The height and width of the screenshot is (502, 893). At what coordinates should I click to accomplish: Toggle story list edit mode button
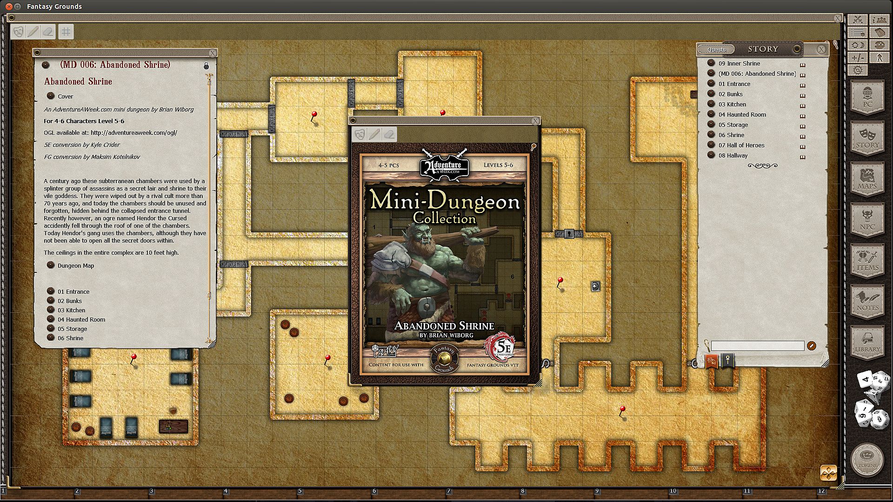[x=812, y=346]
